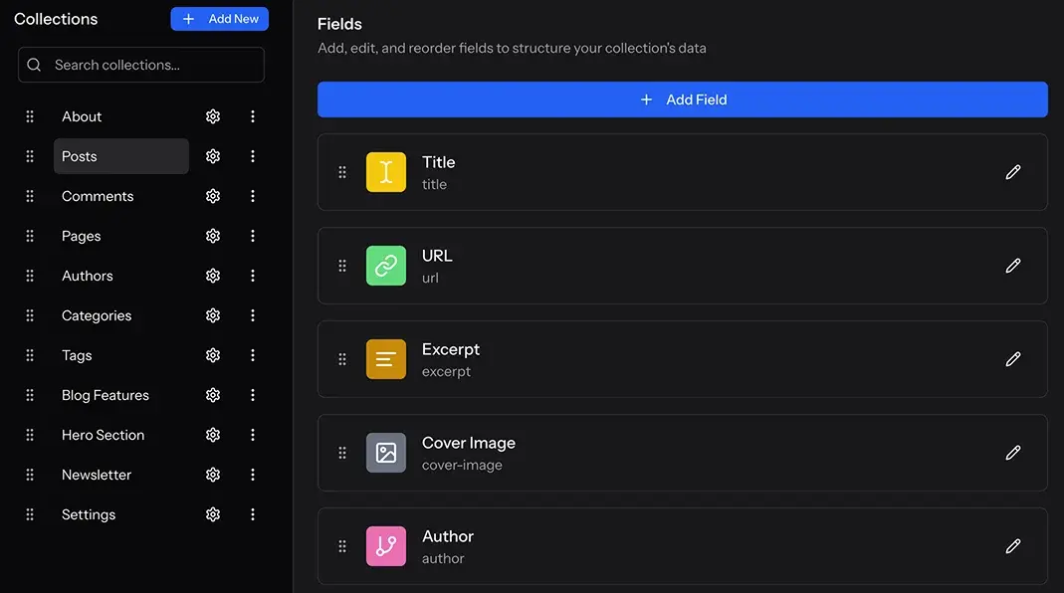Click the green link URL field icon
This screenshot has width=1064, height=593.
386,266
